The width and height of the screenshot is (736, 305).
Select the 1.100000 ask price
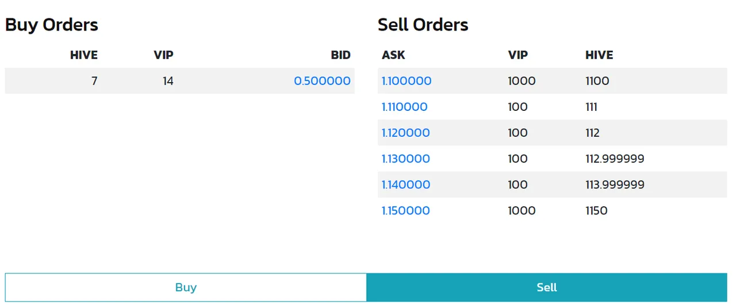click(407, 81)
